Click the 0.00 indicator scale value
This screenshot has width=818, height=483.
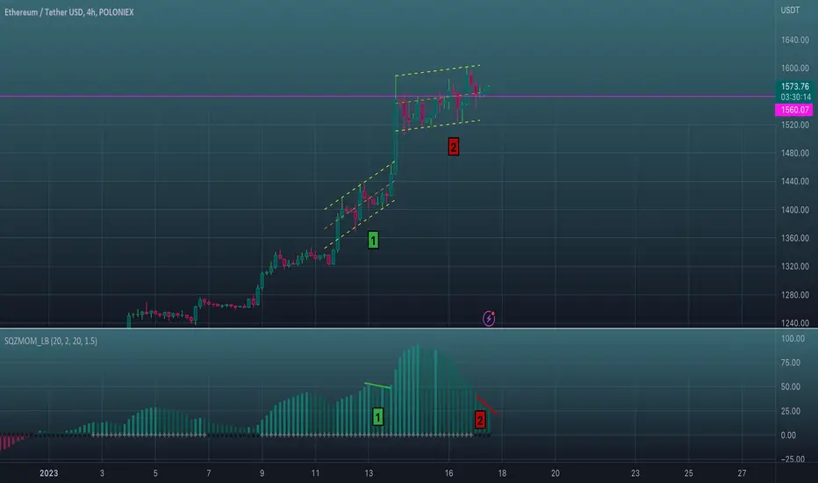point(788,435)
